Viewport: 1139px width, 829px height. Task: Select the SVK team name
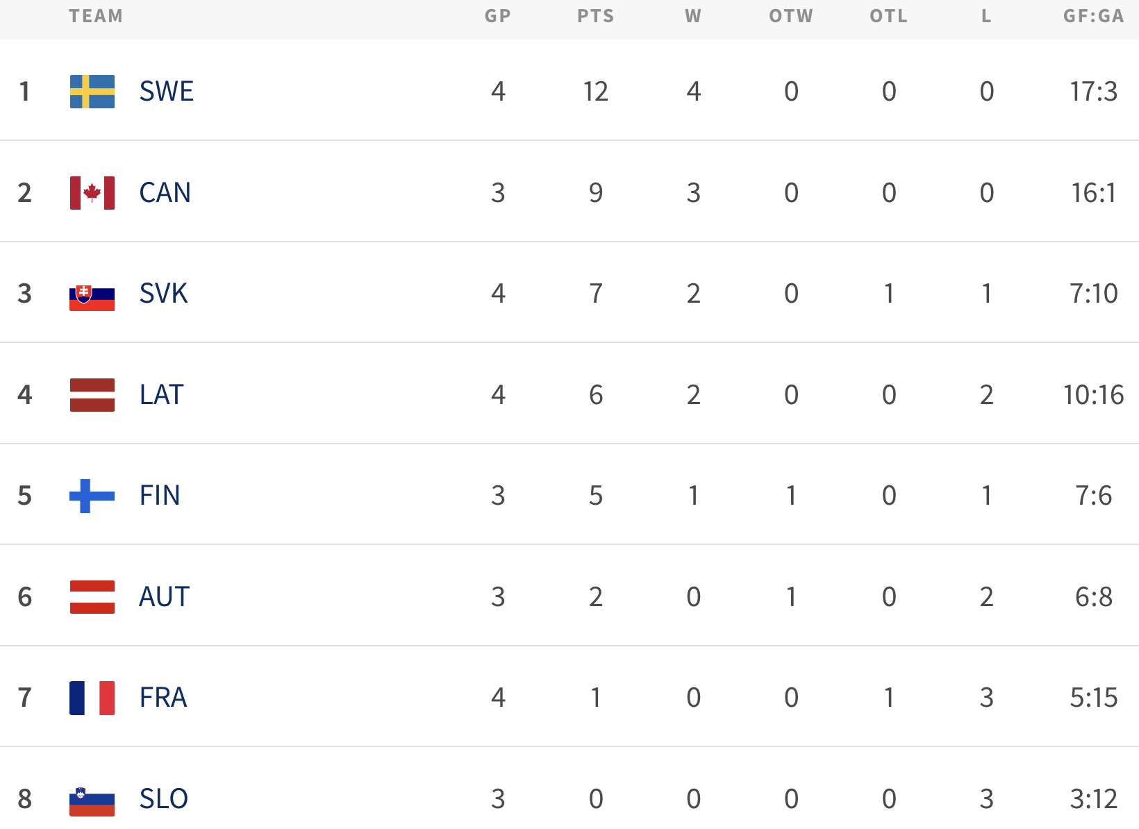(x=163, y=294)
